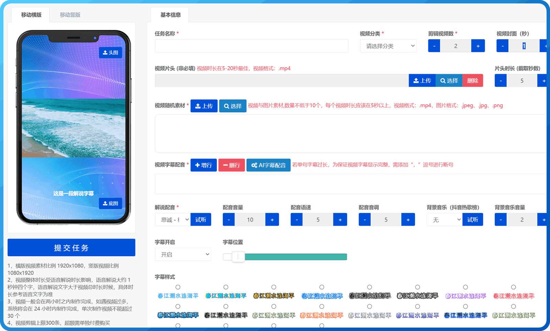Viewport: 550px width, 331px height.
Task: Remove a subtitle row with 删行
Action: click(232, 165)
